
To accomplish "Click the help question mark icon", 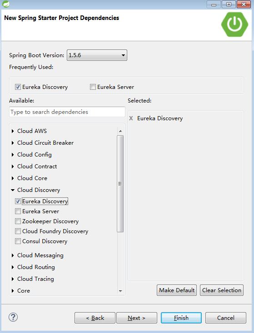I will 13,318.
